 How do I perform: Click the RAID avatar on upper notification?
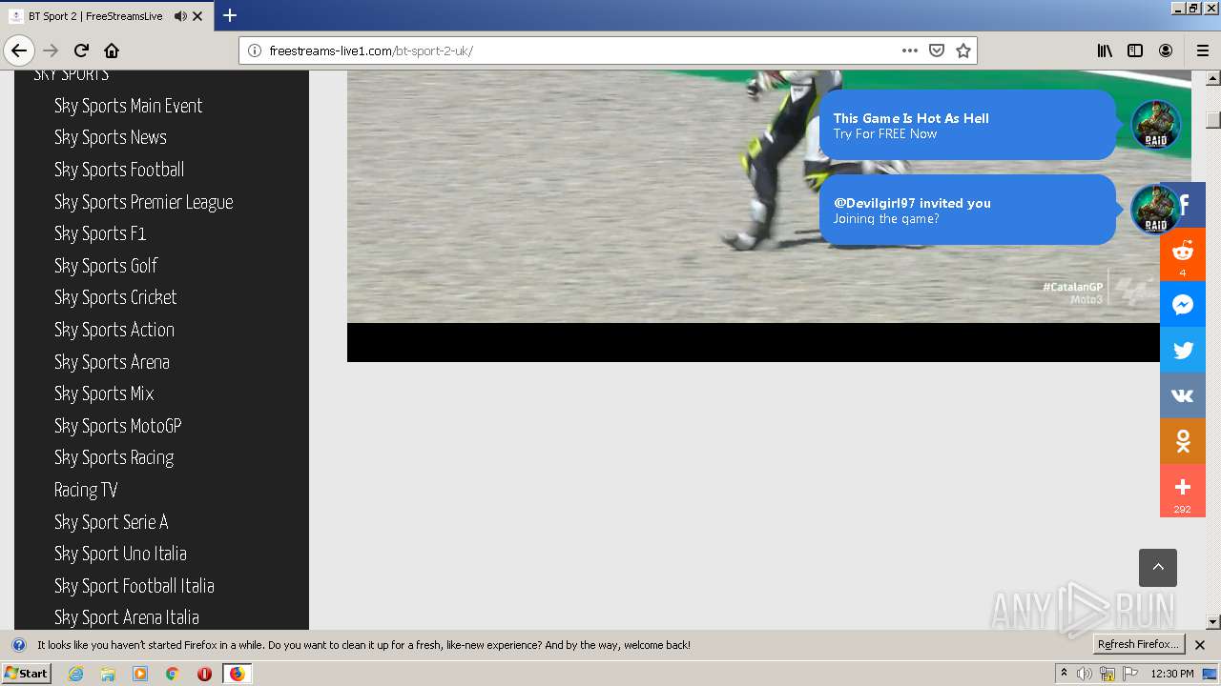(1156, 125)
